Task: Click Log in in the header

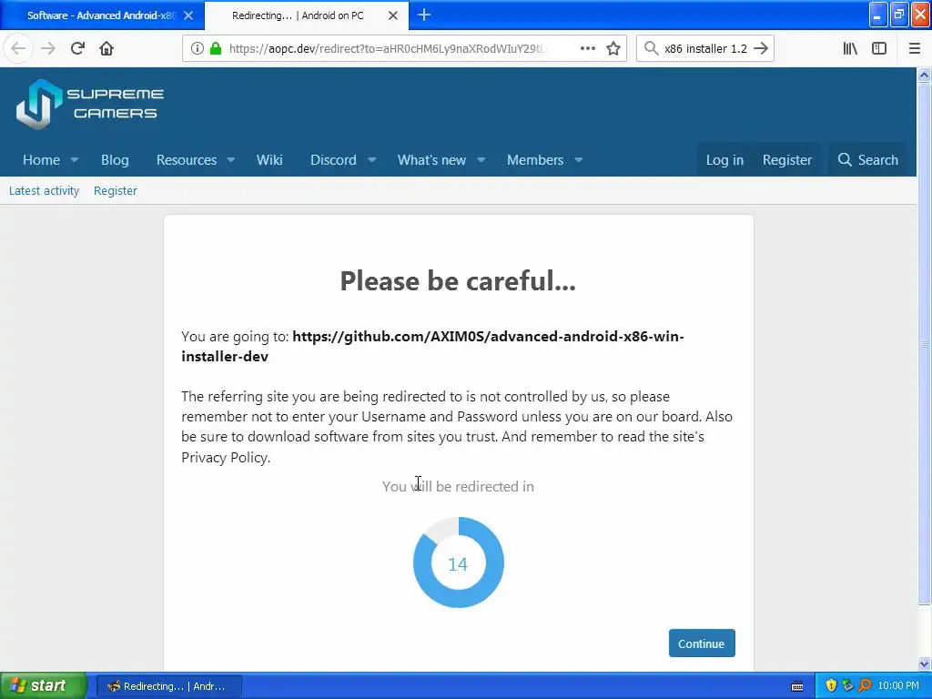Action: [x=724, y=160]
